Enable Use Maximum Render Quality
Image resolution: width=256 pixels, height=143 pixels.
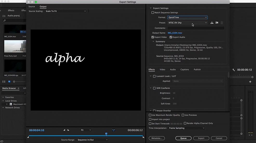coord(150,115)
